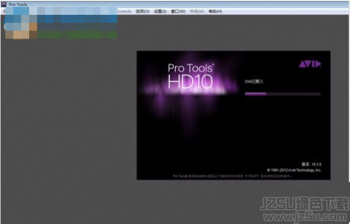Open the 选项(O) menu

tap(142, 11)
